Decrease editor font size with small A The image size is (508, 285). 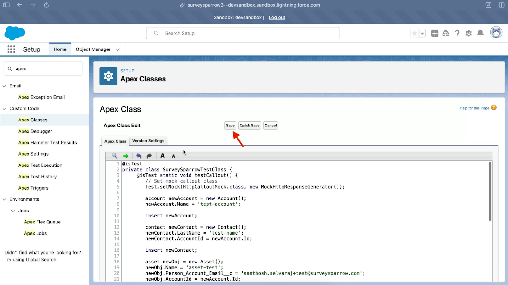click(x=173, y=156)
